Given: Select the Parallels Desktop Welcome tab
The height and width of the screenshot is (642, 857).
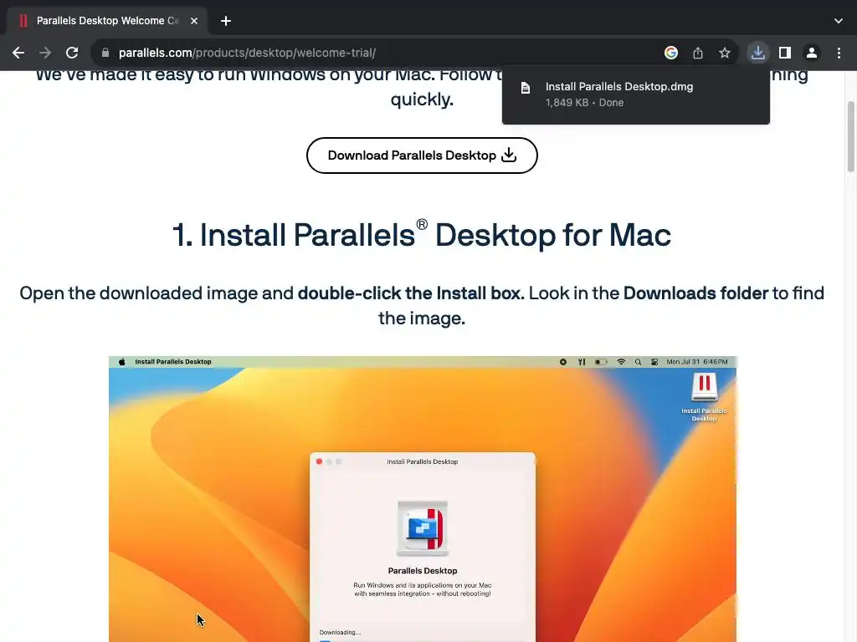Looking at the screenshot, I should [x=107, y=21].
